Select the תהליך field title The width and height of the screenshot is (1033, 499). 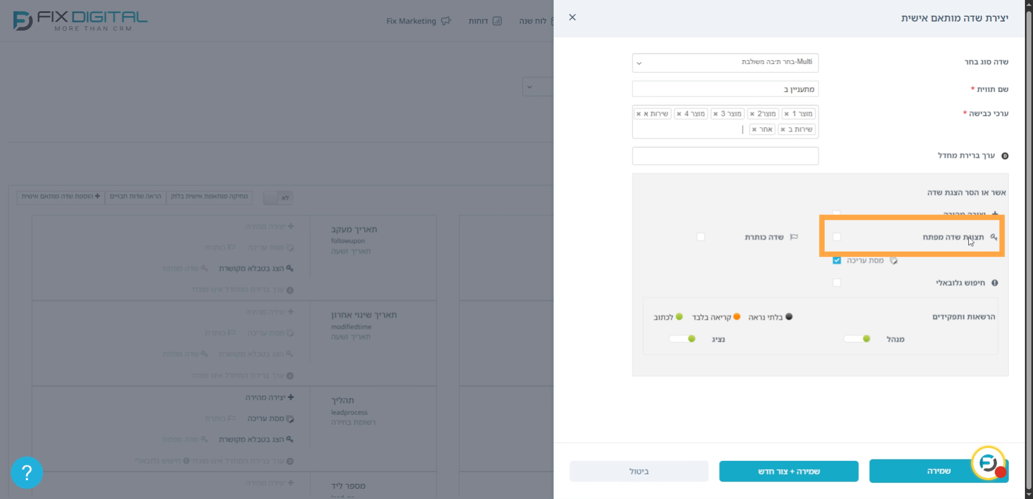tap(342, 401)
